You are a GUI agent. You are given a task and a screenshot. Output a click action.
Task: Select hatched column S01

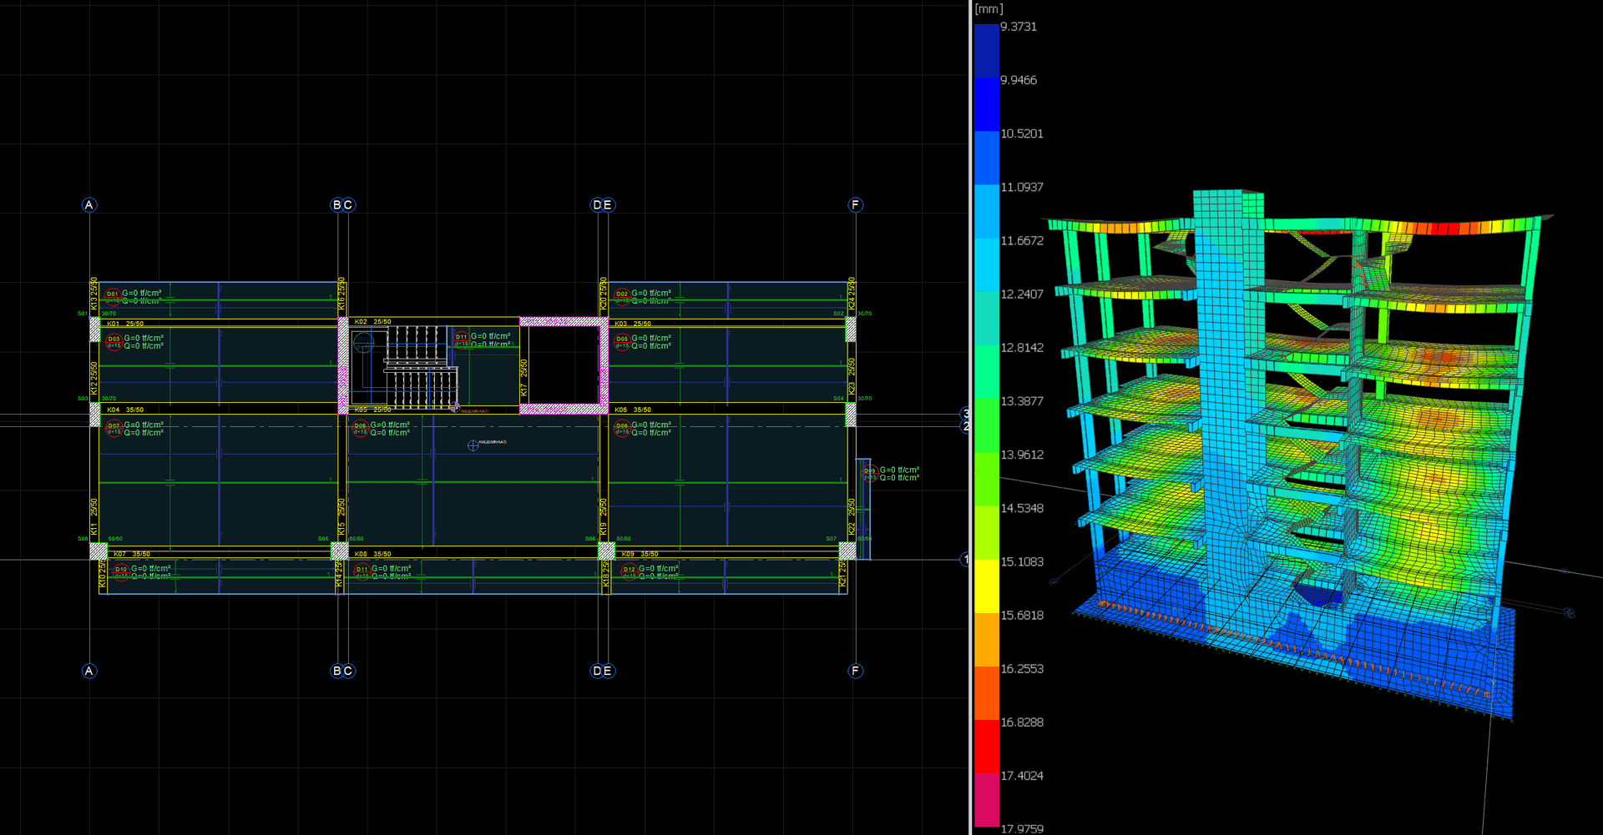click(94, 329)
